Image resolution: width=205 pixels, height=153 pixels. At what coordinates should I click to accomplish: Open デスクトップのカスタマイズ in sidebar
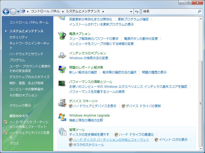click(x=29, y=77)
